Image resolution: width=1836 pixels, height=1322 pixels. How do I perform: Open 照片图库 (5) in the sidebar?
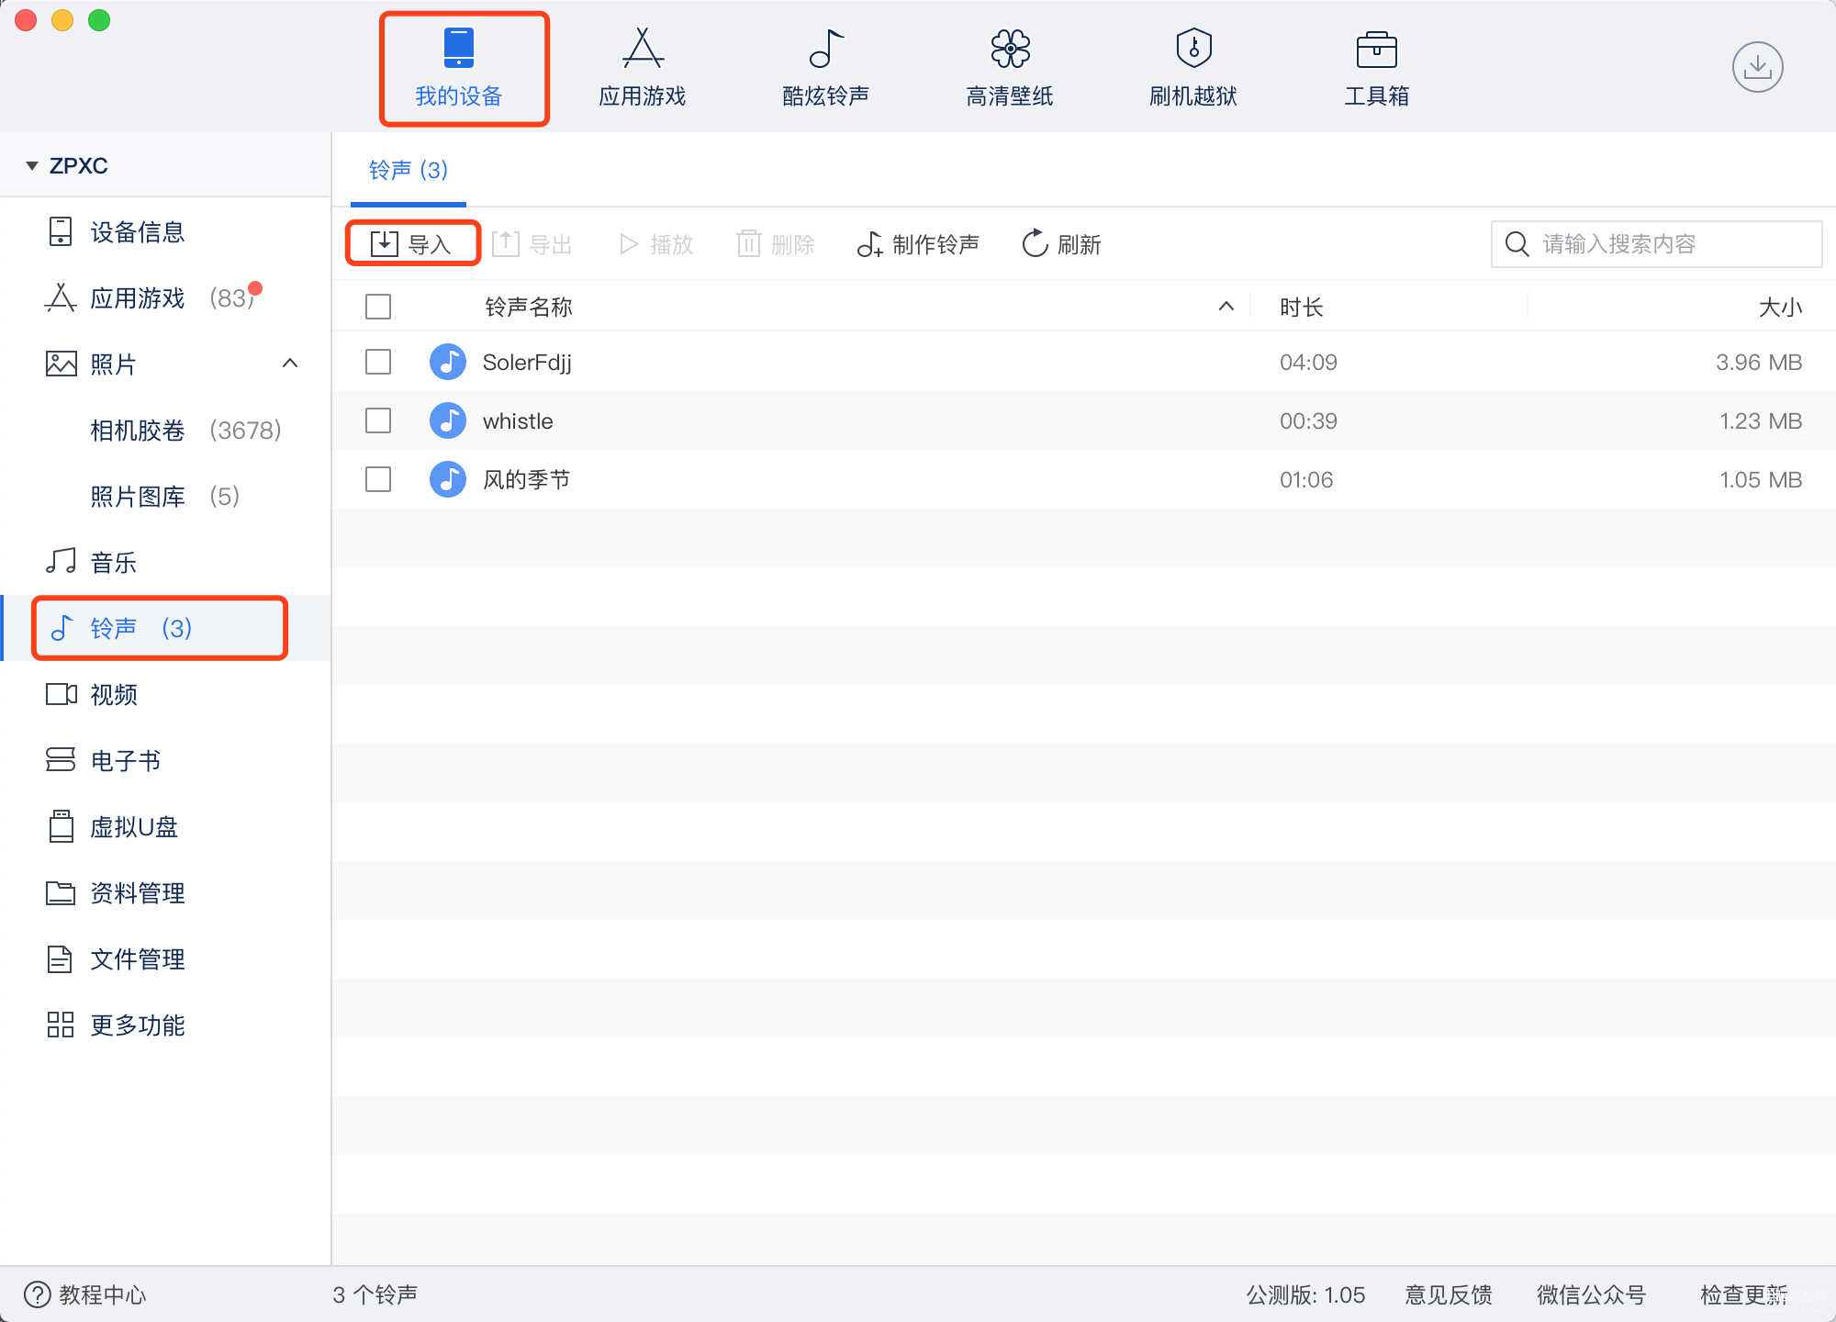165,496
